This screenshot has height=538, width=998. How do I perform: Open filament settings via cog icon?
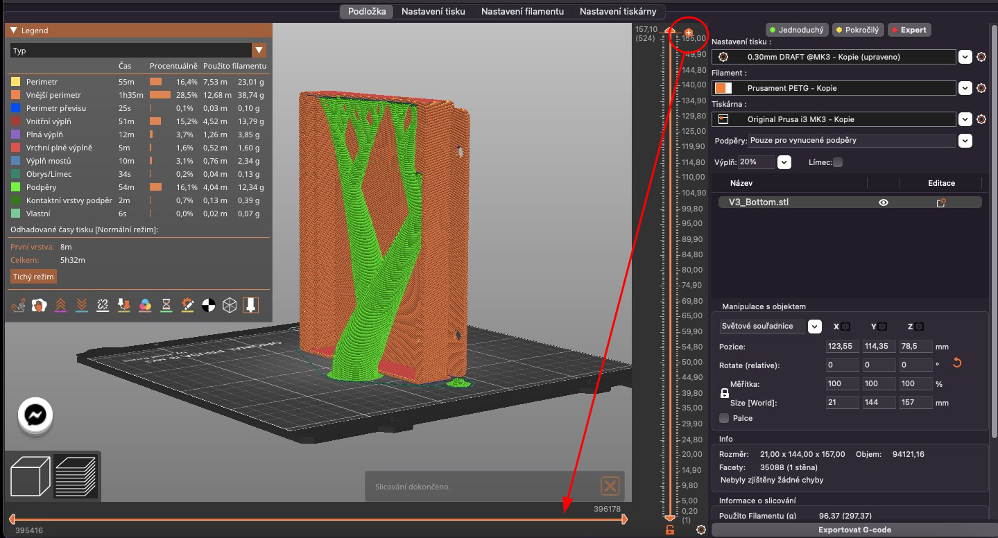pyautogui.click(x=981, y=88)
